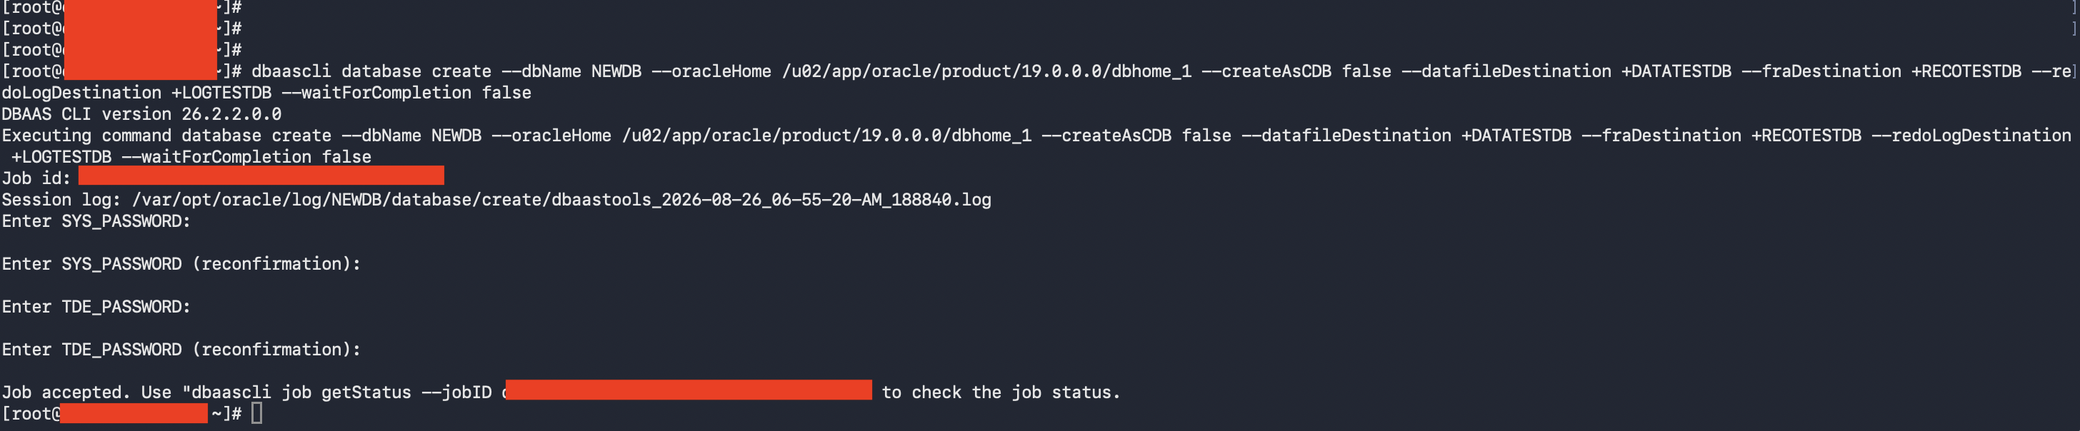Click the "Executing command database create" text

pyautogui.click(x=166, y=136)
